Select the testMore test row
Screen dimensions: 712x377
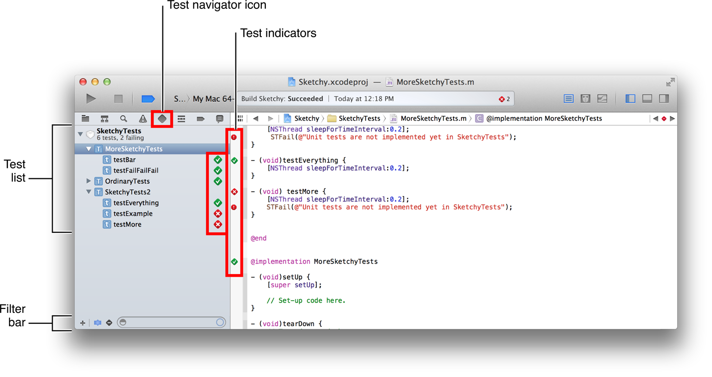click(x=152, y=225)
